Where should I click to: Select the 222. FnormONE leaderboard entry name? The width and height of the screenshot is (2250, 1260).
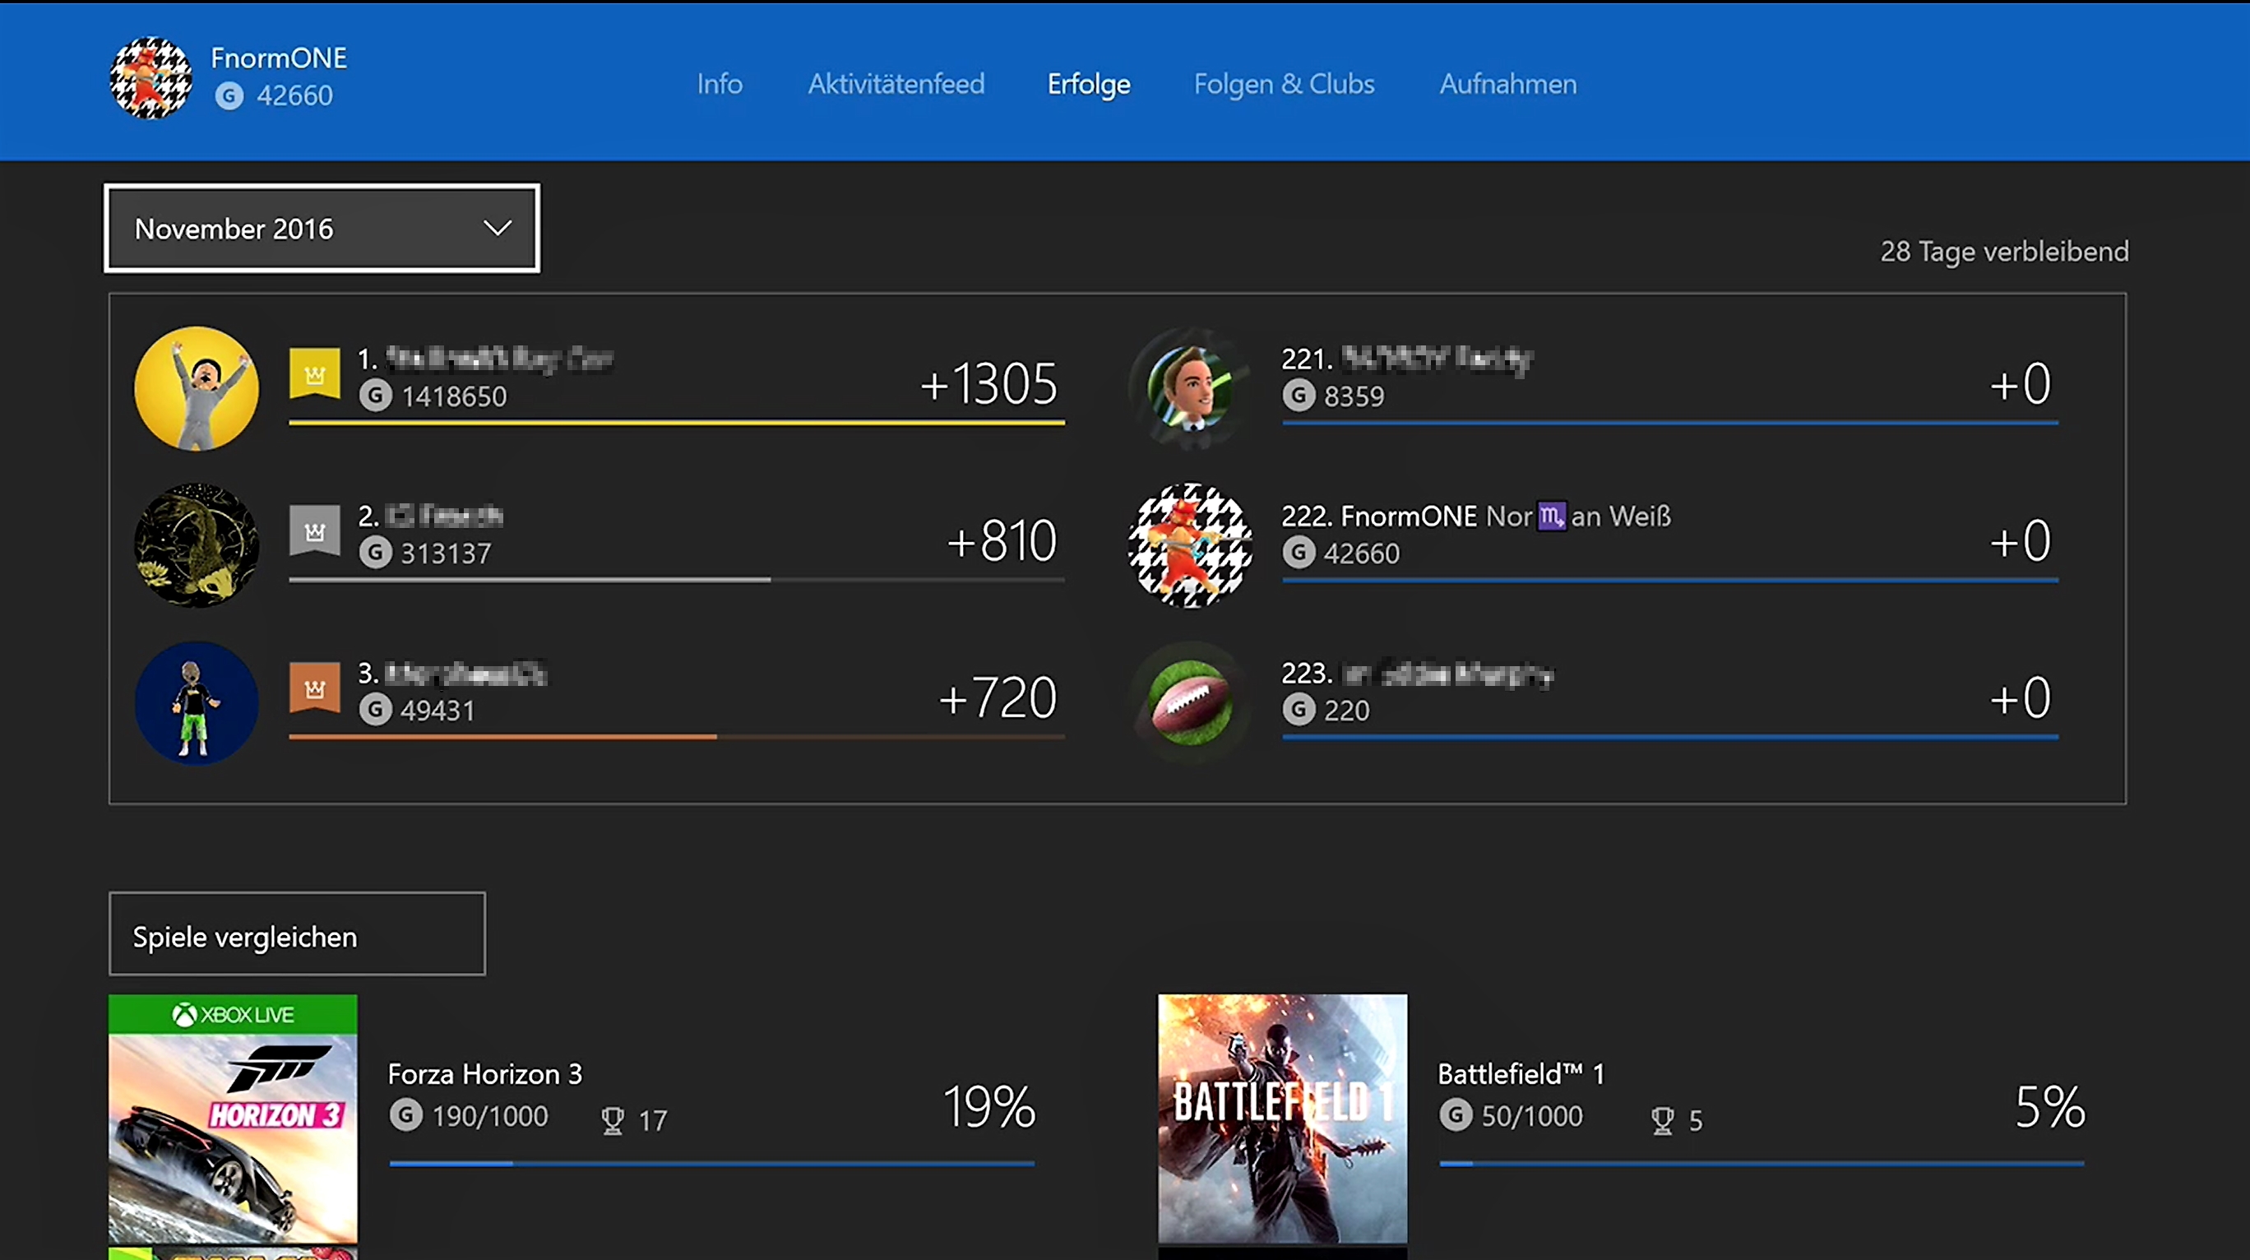pos(1476,517)
